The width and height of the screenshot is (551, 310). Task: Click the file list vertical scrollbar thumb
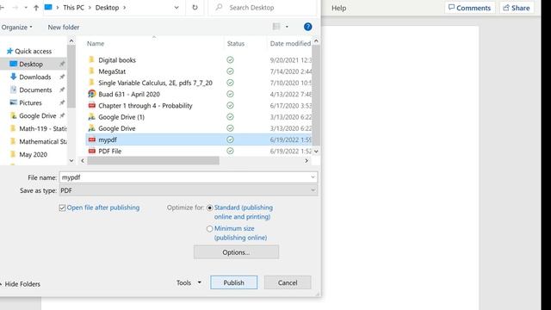tap(316, 95)
